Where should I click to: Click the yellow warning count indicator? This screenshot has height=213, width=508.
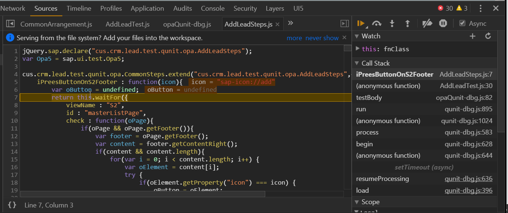click(x=462, y=8)
